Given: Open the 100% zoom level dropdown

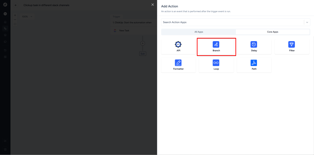Looking at the screenshot, I should tap(27, 17).
